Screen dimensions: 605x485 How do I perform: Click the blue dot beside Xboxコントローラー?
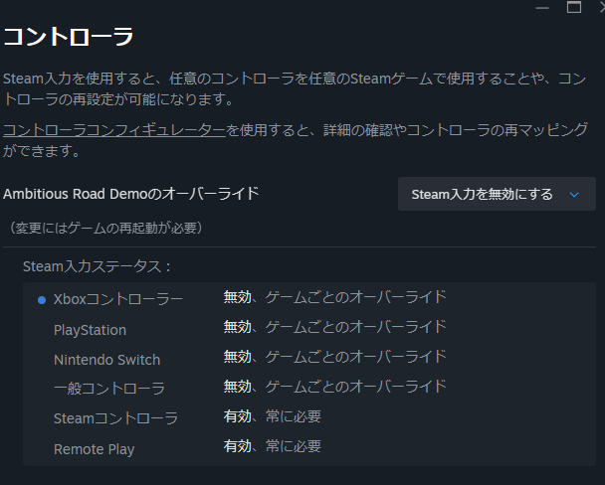(x=42, y=300)
